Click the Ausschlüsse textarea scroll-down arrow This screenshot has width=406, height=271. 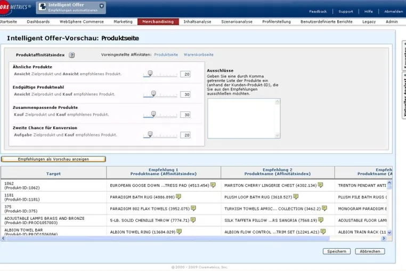point(277,135)
